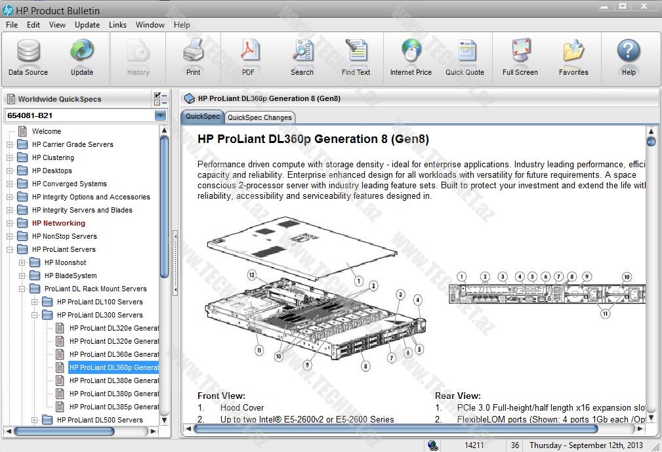The image size is (662, 452).
Task: Expand the HP ProLiant DL500 Servers node
Action: (x=35, y=420)
